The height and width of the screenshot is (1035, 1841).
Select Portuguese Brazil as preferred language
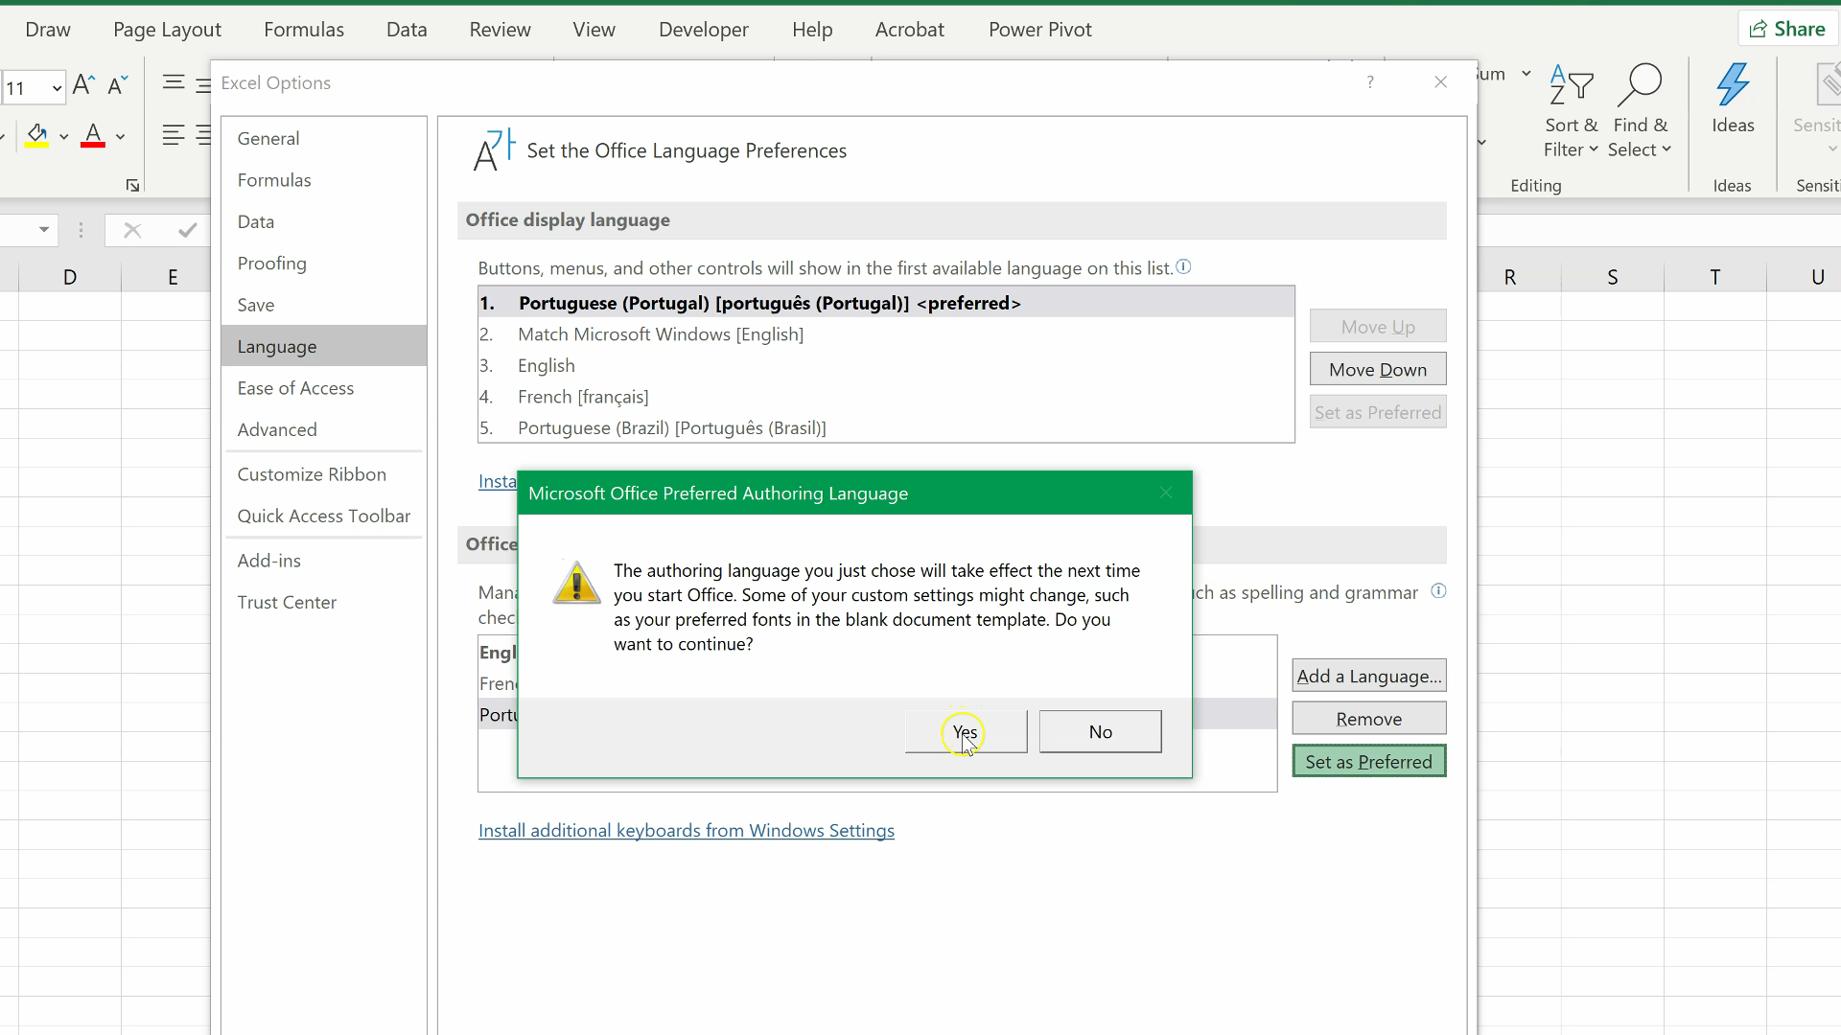coord(671,428)
